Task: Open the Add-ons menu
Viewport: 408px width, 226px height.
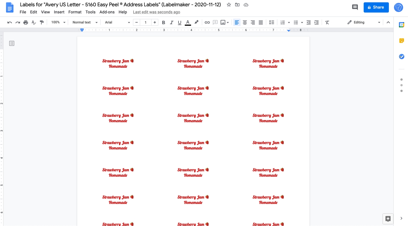Action: point(107,12)
